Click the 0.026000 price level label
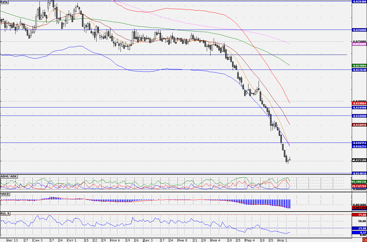 pos(359,30)
